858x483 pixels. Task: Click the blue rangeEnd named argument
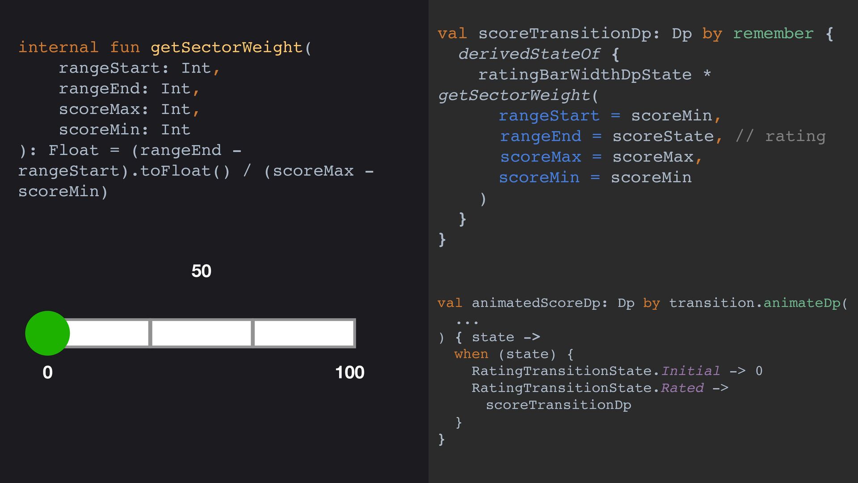tap(541, 136)
